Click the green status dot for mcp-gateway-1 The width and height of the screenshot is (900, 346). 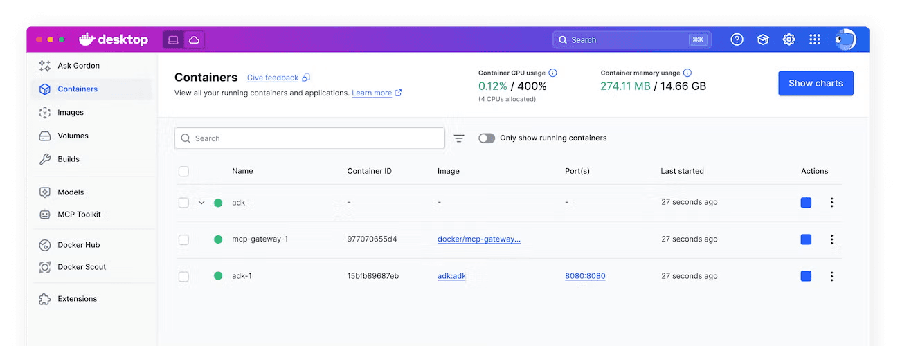pyautogui.click(x=218, y=239)
